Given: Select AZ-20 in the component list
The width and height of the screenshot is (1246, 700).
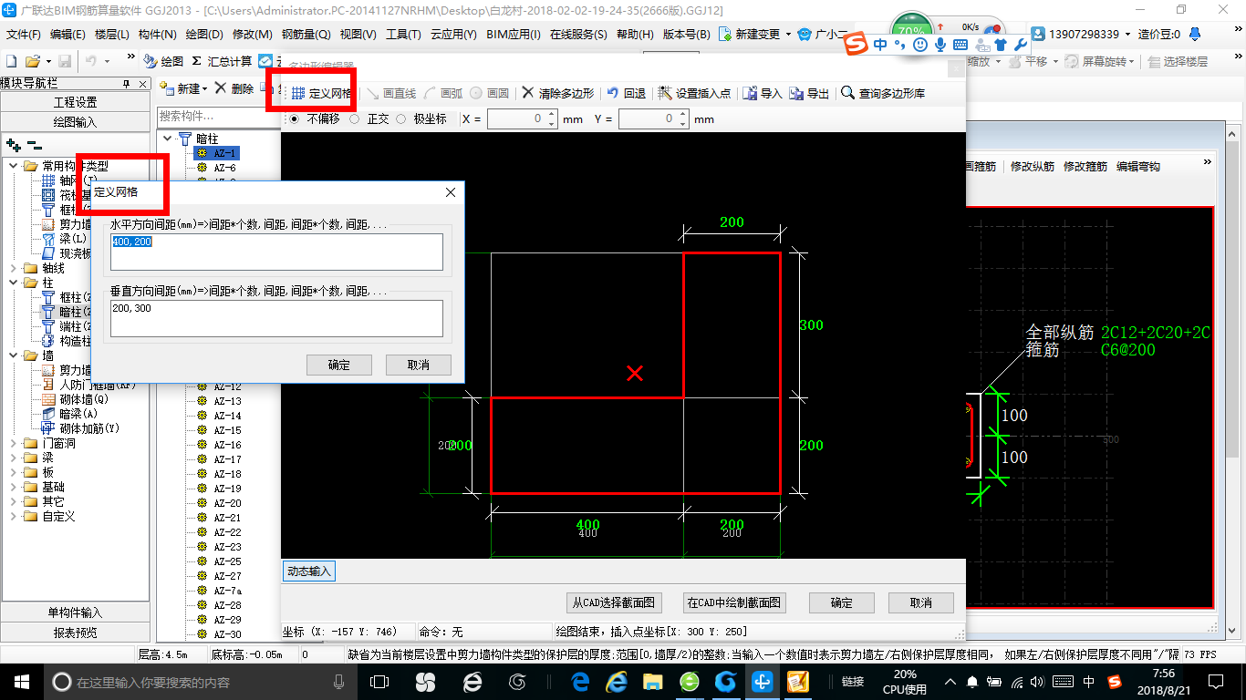Looking at the screenshot, I should [x=227, y=503].
